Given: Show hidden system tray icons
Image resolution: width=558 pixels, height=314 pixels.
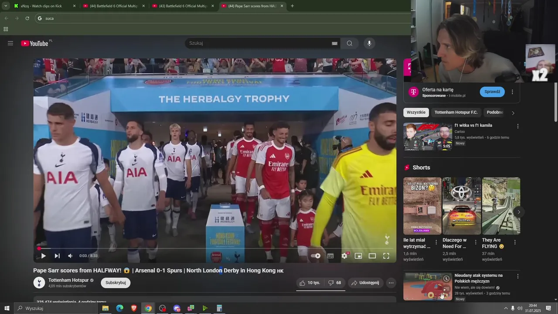Looking at the screenshot, I should pos(506,308).
